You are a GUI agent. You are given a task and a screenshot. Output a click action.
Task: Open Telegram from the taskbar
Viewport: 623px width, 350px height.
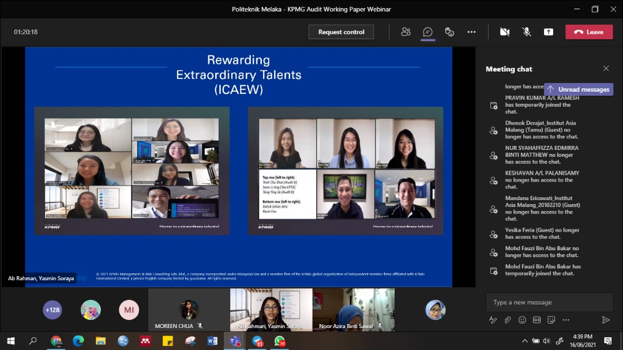coord(257,341)
